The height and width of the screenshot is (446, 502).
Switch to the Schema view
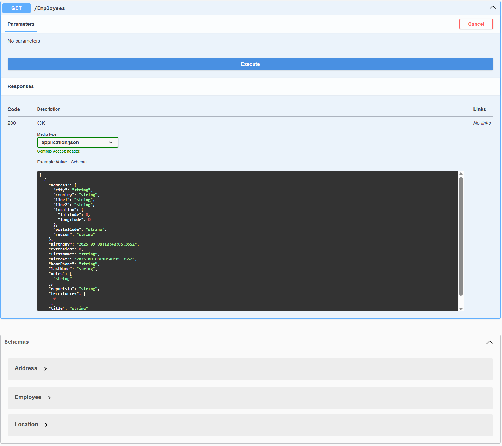coord(79,162)
